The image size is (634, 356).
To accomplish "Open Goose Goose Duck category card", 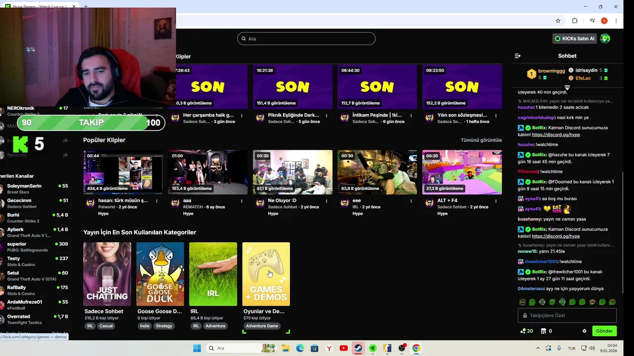I will pyautogui.click(x=160, y=274).
